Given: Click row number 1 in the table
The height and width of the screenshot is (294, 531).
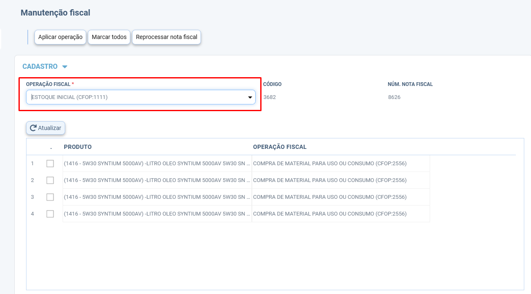Looking at the screenshot, I should [x=32, y=164].
